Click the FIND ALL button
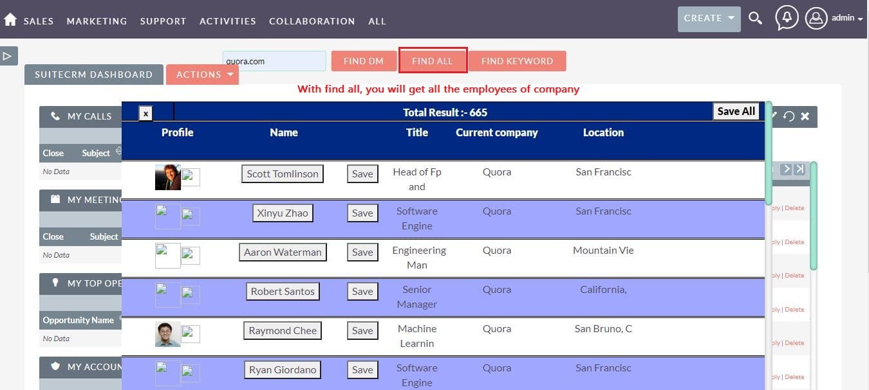The width and height of the screenshot is (869, 390). [433, 60]
